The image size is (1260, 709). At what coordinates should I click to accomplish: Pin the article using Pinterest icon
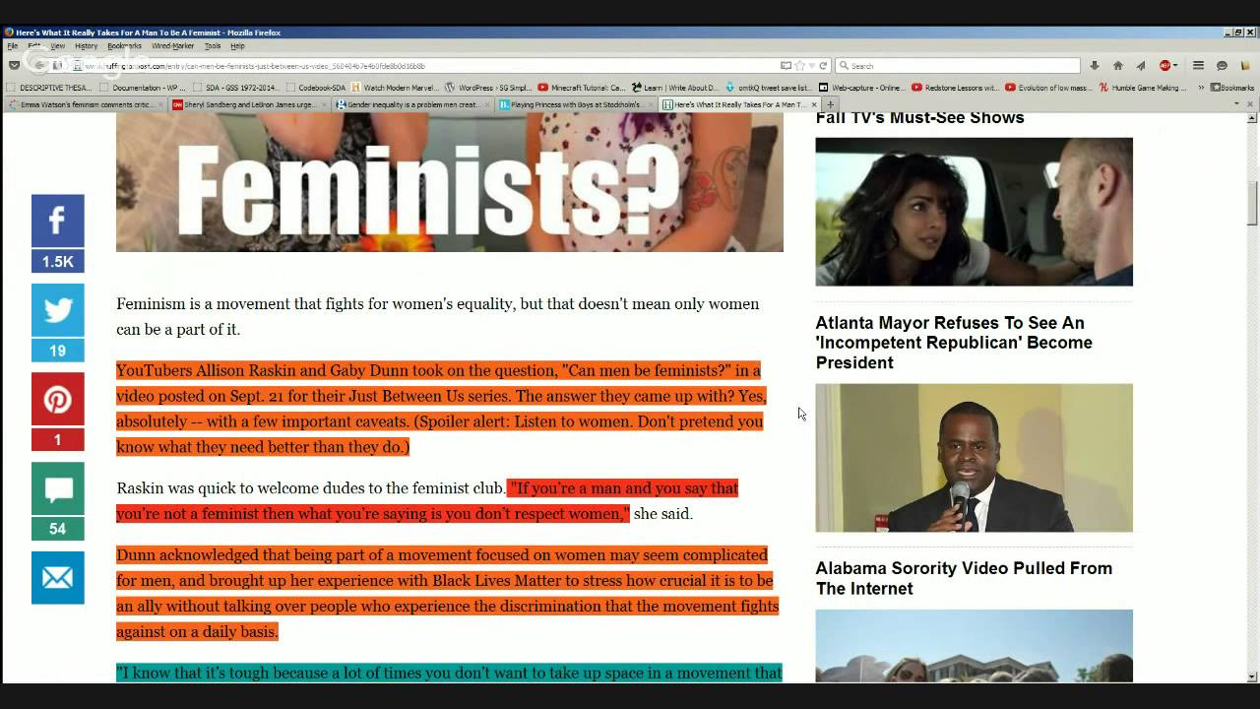[57, 399]
